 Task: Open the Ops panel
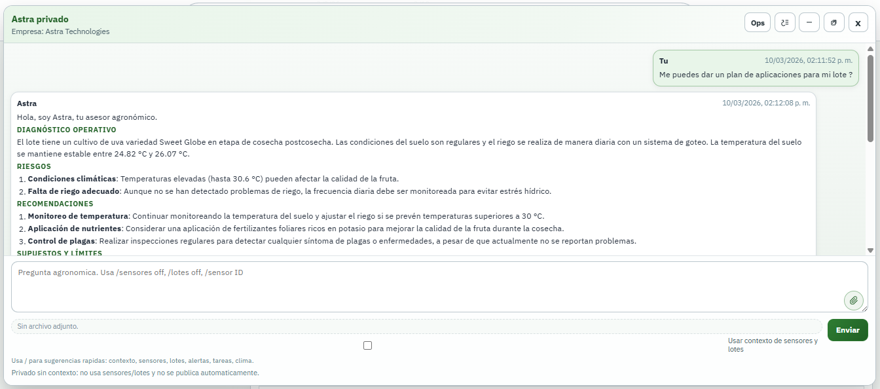click(757, 22)
